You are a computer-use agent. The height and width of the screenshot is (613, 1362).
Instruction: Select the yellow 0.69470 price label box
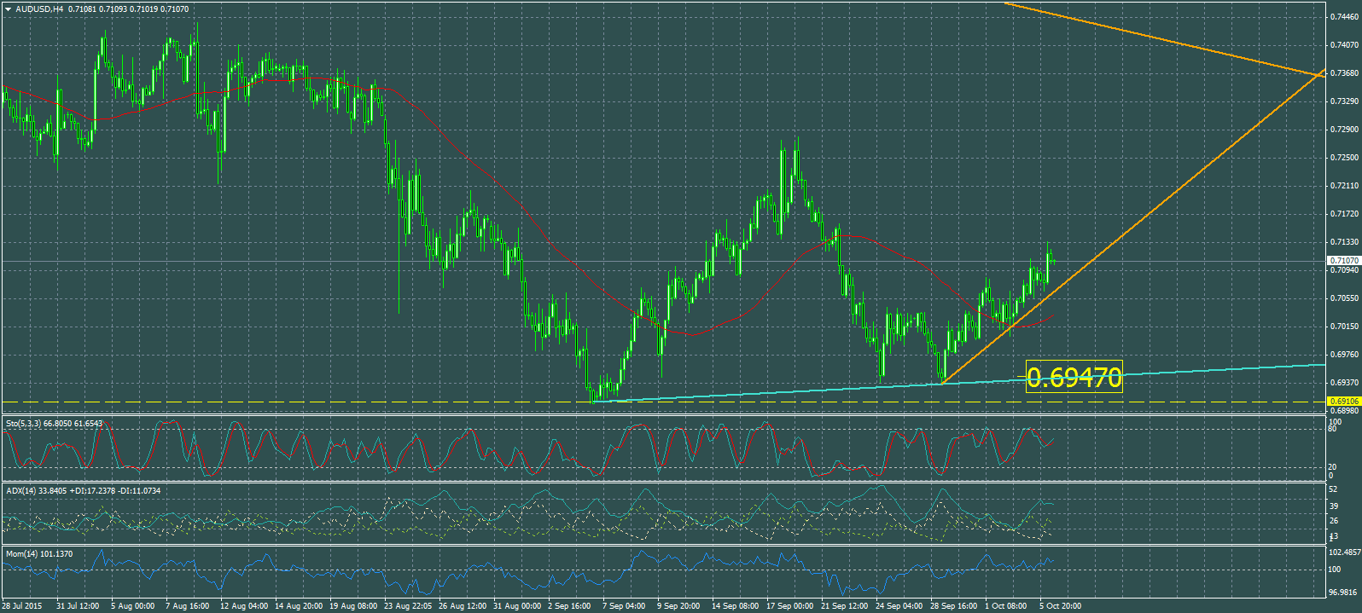(x=1074, y=377)
